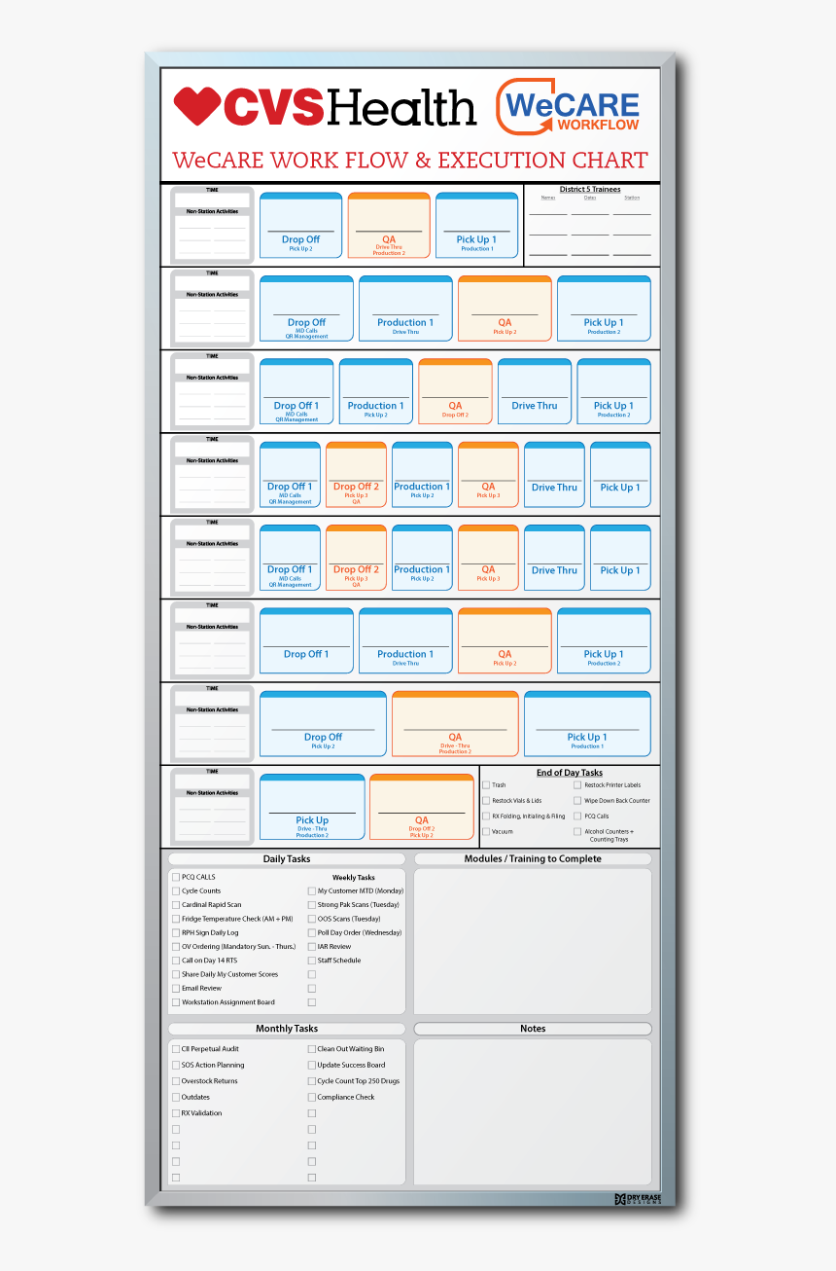This screenshot has width=836, height=1271.
Task: Check the Staff Schedule weekly task
Action: click(x=313, y=961)
